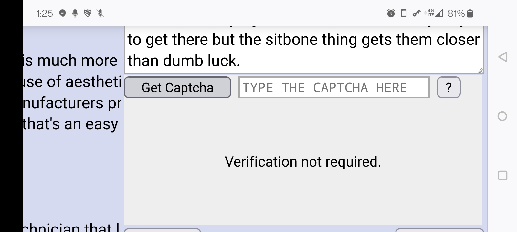Tap the VPN key status icon
517x232 pixels.
[417, 14]
